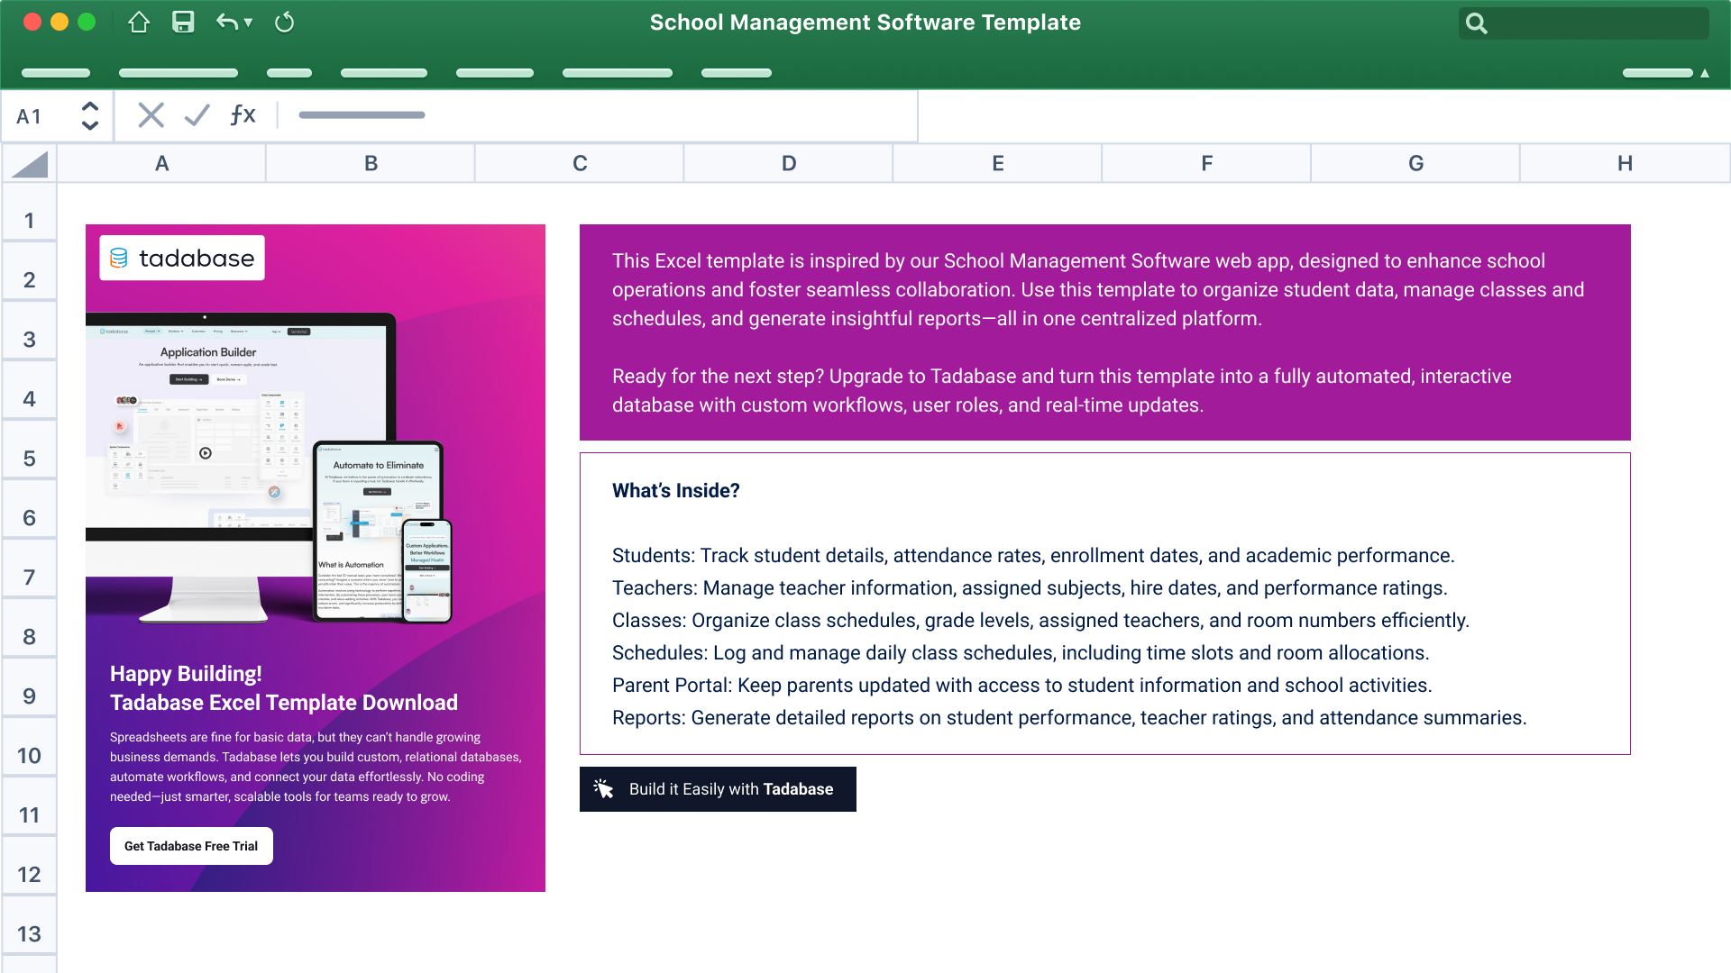This screenshot has height=973, width=1731.
Task: Click the purple template description banner
Action: (1105, 332)
